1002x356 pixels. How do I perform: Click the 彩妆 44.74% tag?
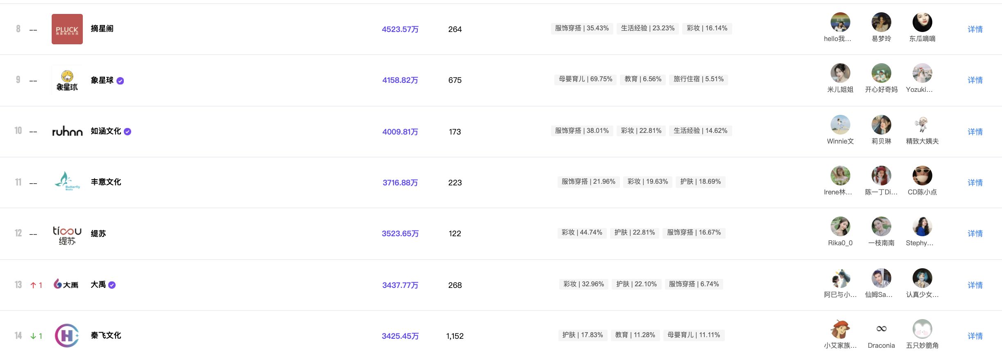[x=582, y=233]
